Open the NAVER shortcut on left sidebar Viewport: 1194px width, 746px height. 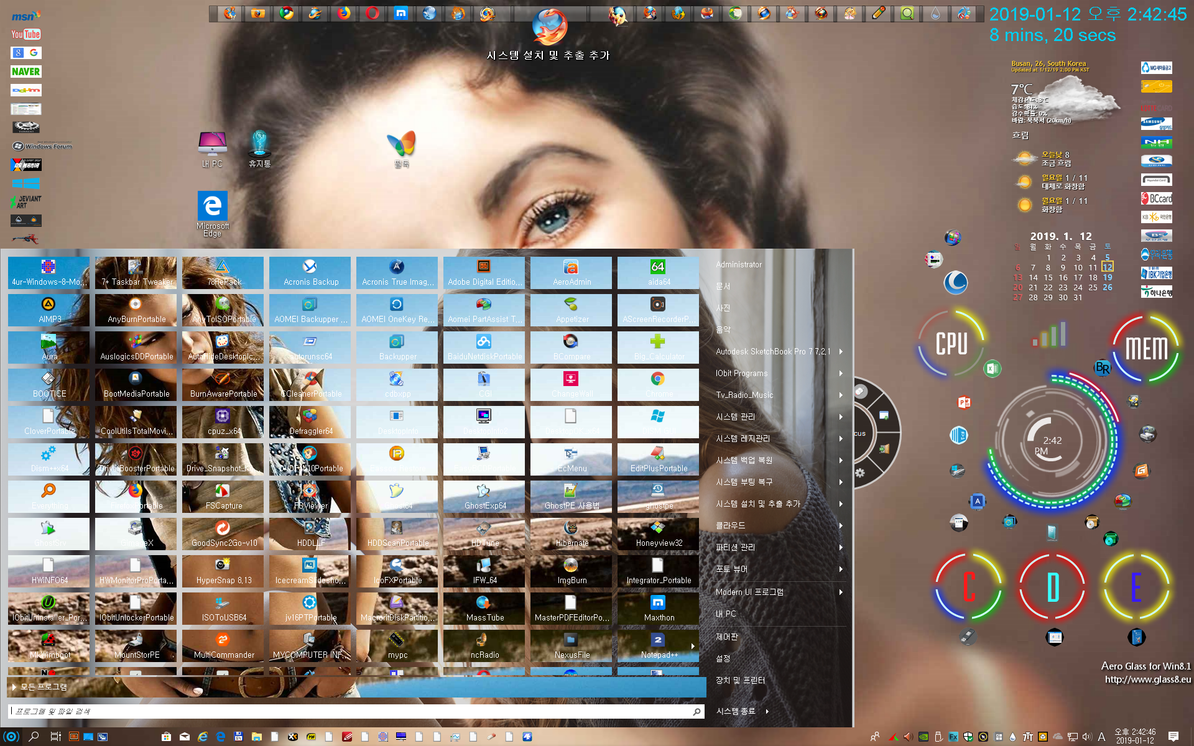[26, 71]
